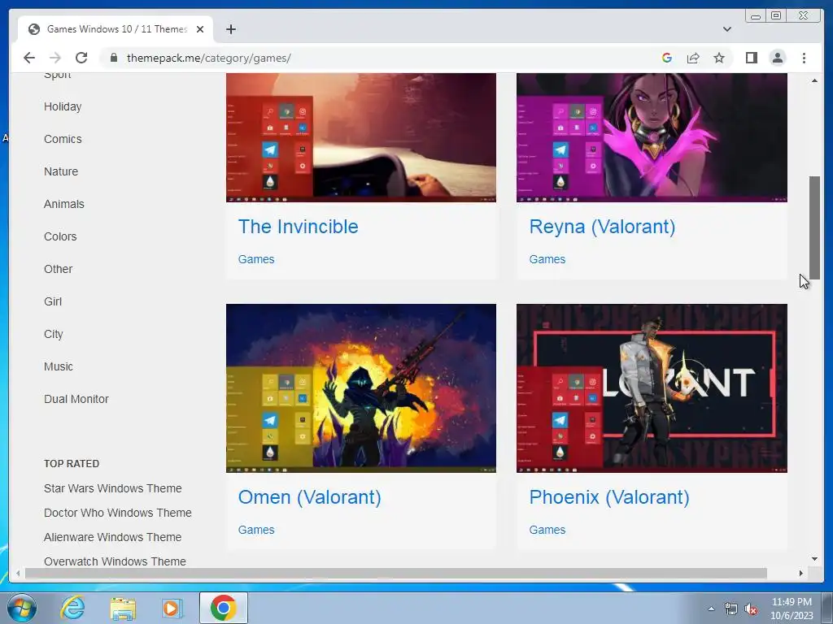Click the Reyna theme preview image
This screenshot has height=624, width=833.
pos(652,137)
